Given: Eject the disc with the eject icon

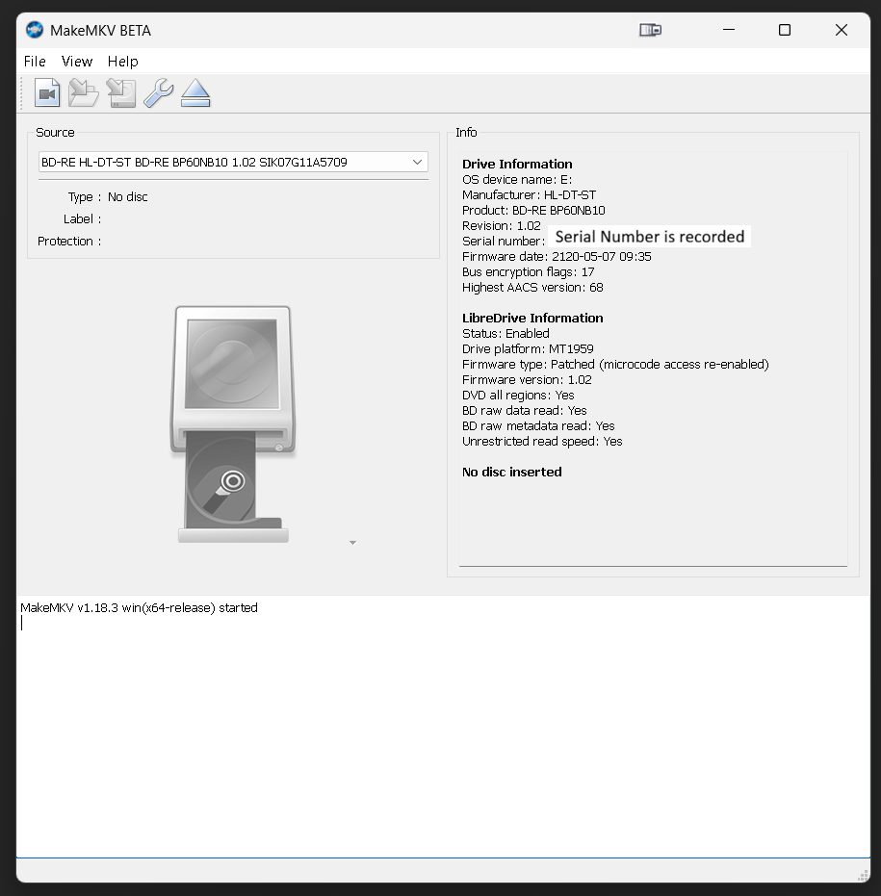Looking at the screenshot, I should point(195,92).
